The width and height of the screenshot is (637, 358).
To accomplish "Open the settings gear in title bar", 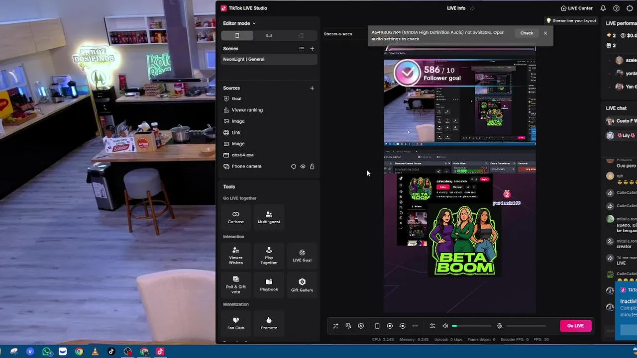I will 630,8.
